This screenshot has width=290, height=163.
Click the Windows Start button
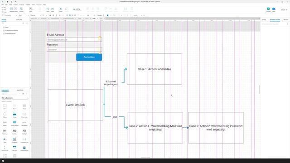(3, 161)
